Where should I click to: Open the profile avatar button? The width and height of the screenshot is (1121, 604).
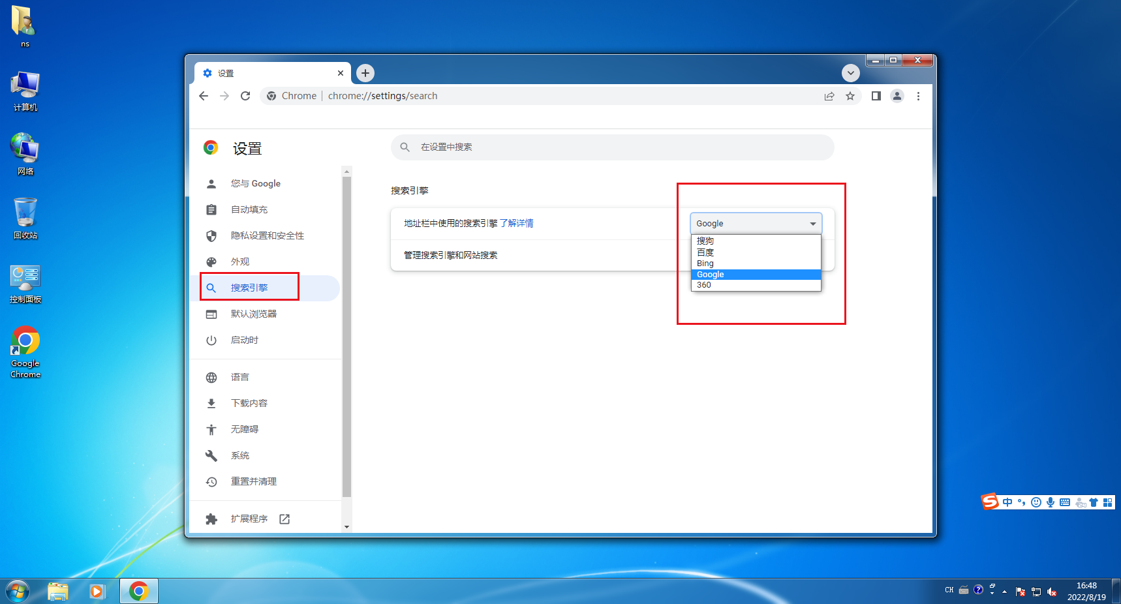pos(897,96)
